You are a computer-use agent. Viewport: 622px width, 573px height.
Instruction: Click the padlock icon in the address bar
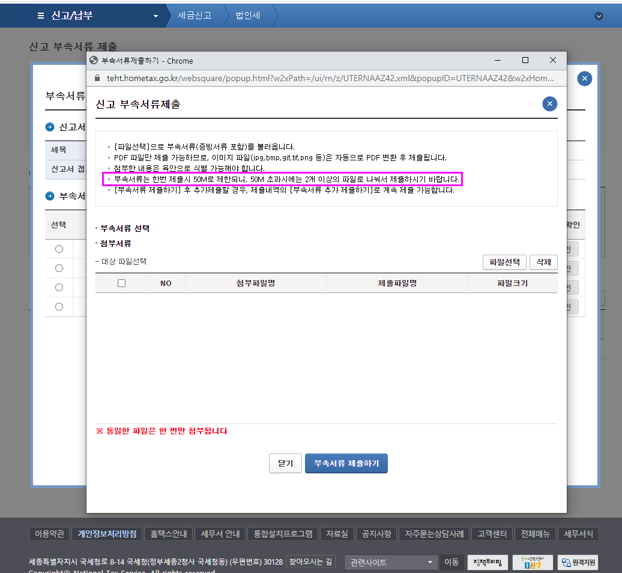(x=98, y=79)
